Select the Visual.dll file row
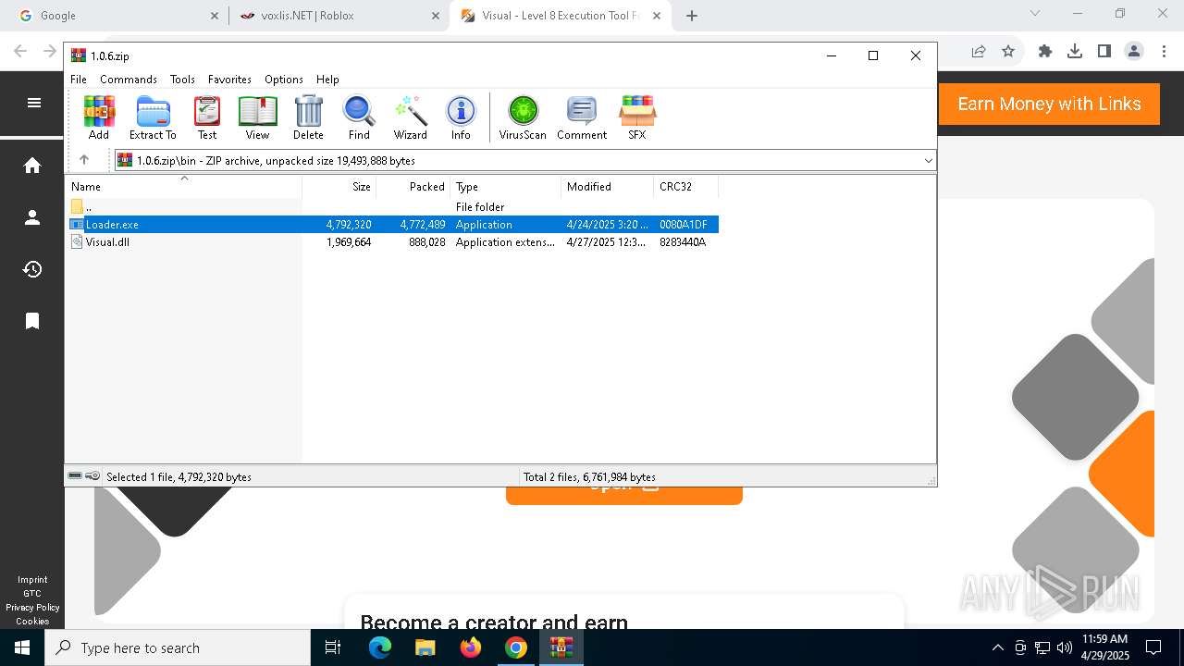 [393, 242]
